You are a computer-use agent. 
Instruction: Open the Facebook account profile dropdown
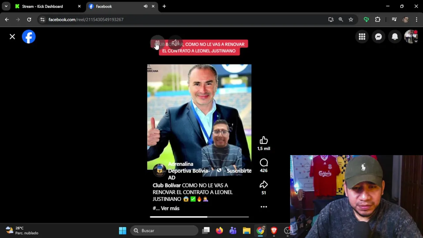(411, 37)
